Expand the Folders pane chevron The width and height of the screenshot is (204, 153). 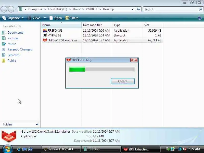37,124
